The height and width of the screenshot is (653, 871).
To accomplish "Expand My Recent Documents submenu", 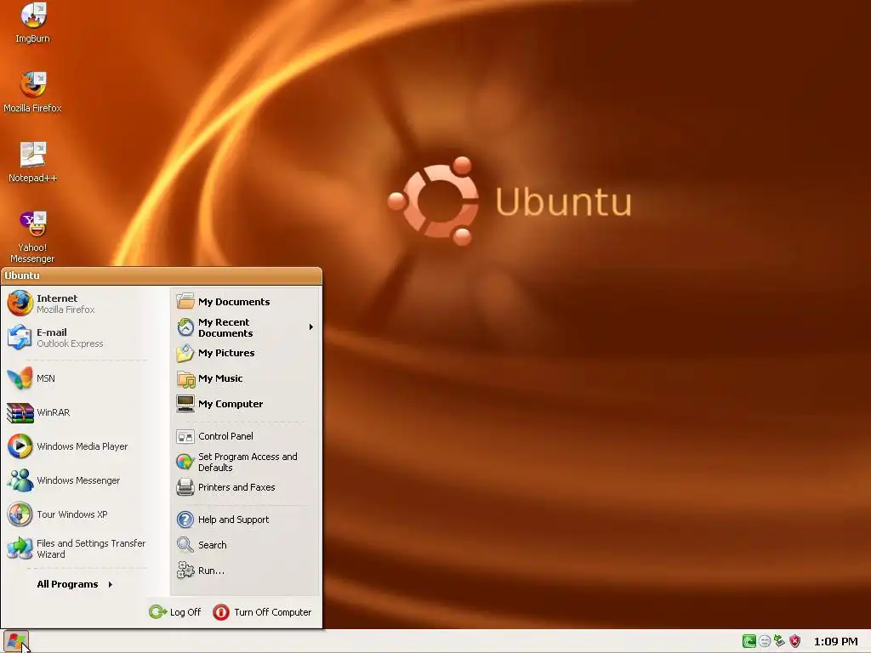I will click(x=246, y=327).
